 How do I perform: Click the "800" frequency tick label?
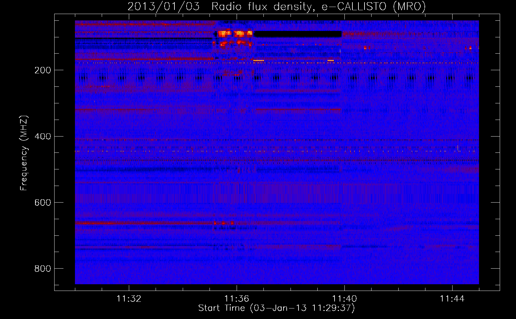pos(43,269)
